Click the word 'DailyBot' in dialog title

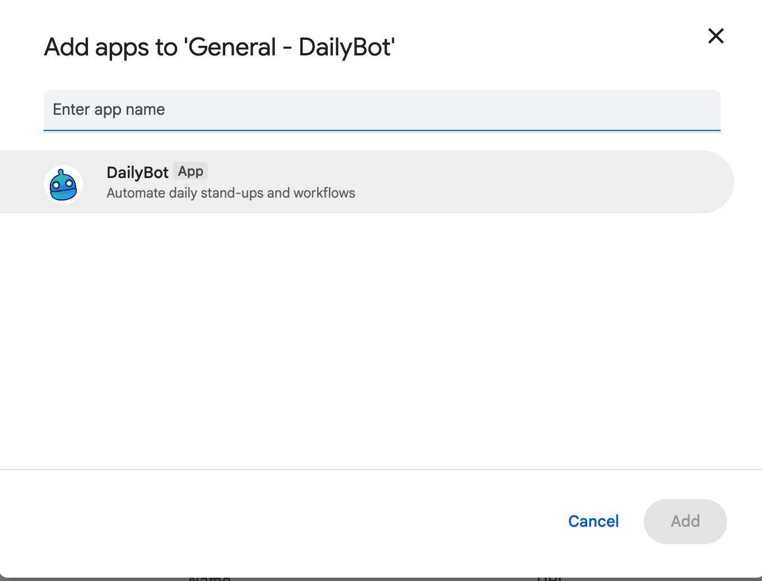coord(346,47)
